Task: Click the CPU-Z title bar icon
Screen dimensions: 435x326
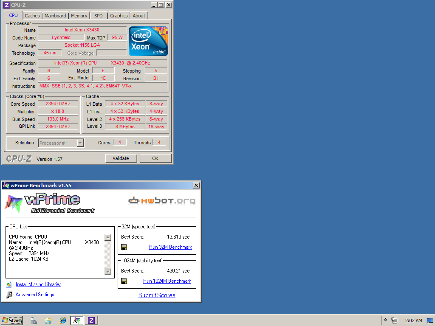Action: [6, 5]
